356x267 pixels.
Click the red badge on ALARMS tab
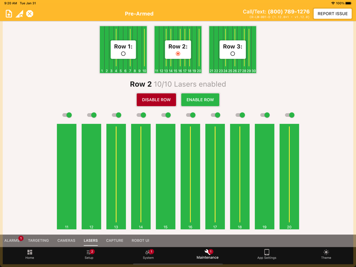coord(21,238)
